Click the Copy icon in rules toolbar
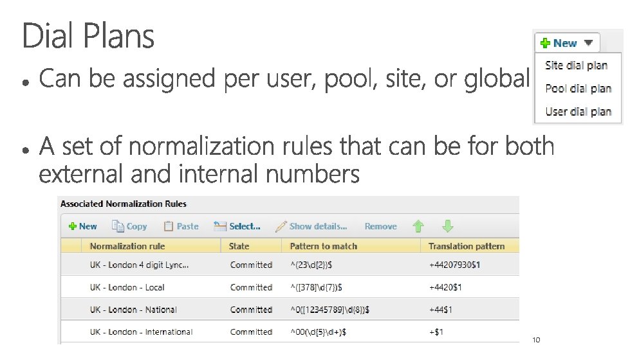Screen dimensions: 630x354 click(x=118, y=226)
